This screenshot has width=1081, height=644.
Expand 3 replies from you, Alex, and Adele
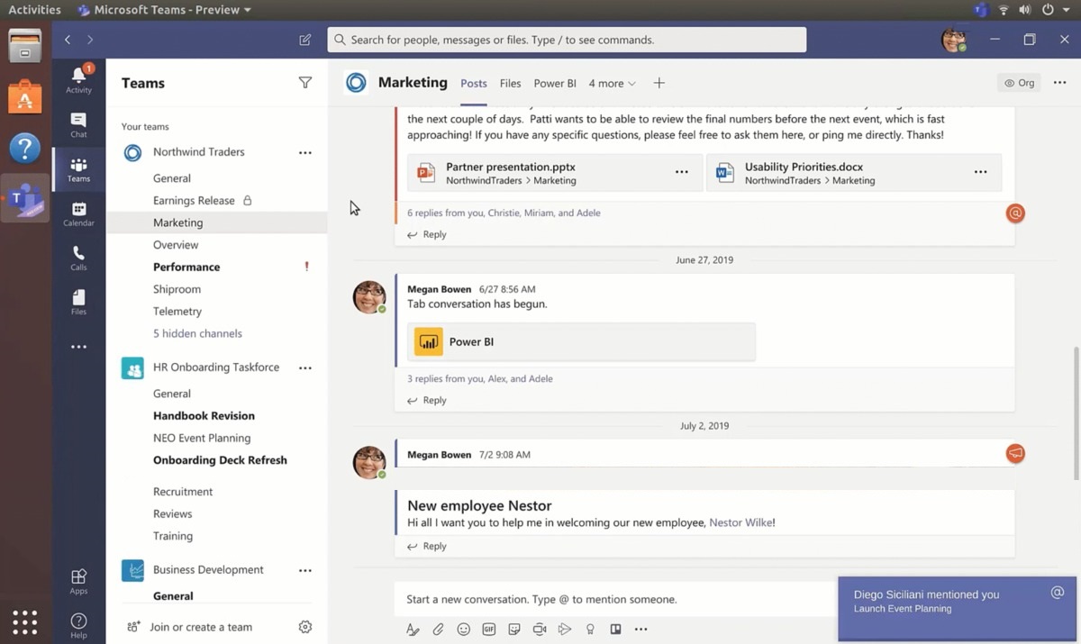[480, 379]
